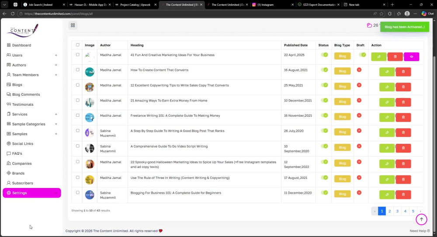Open the grid menu icon above the table
The height and width of the screenshot is (237, 437).
click(73, 25)
